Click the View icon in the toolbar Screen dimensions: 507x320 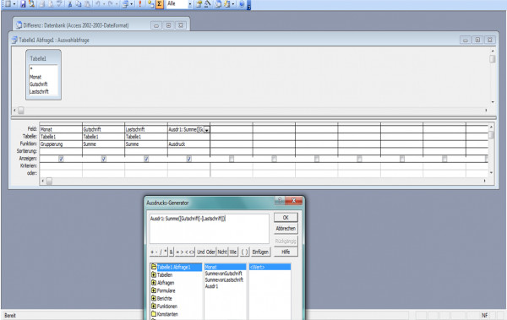coord(7,4)
